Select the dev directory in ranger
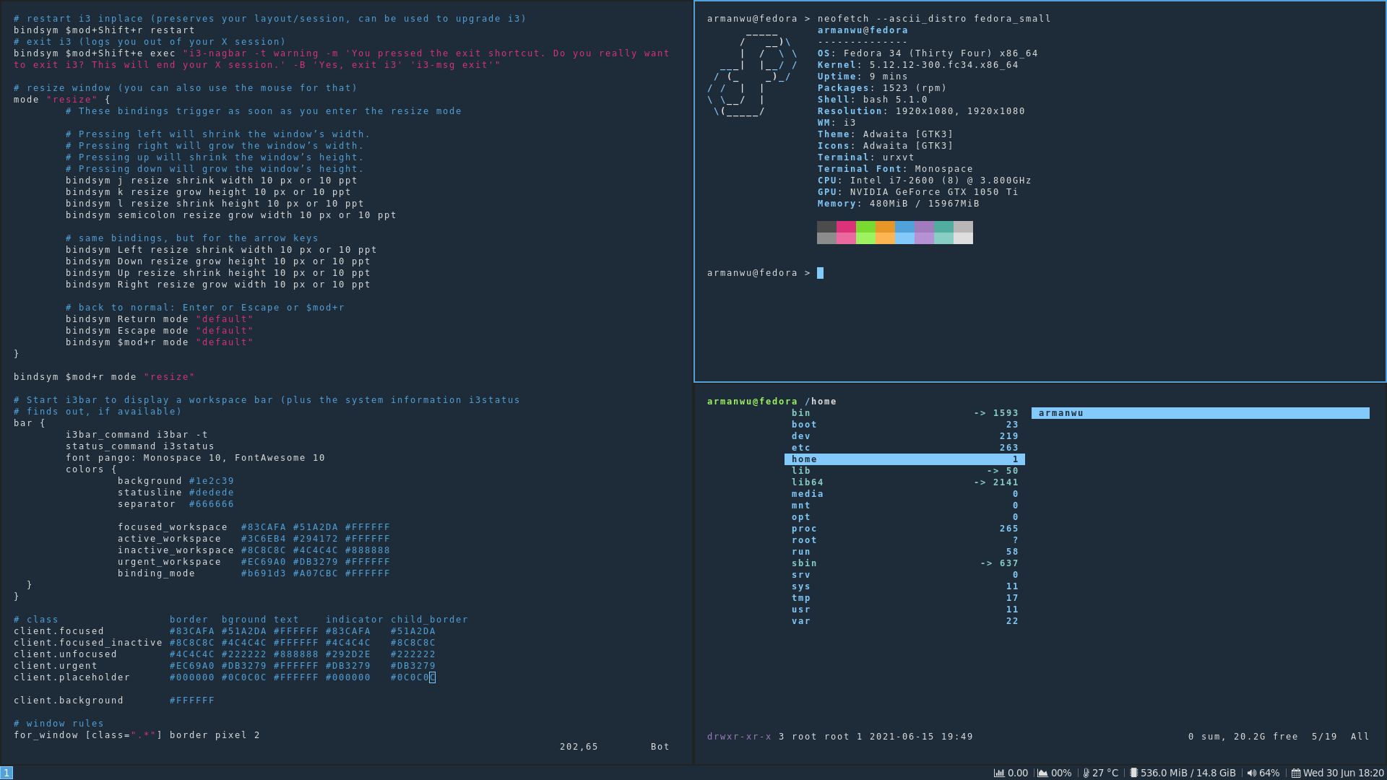This screenshot has width=1387, height=780. coord(904,436)
